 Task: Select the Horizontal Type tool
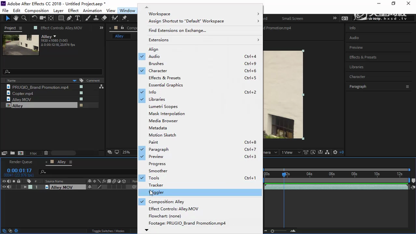coord(78,18)
